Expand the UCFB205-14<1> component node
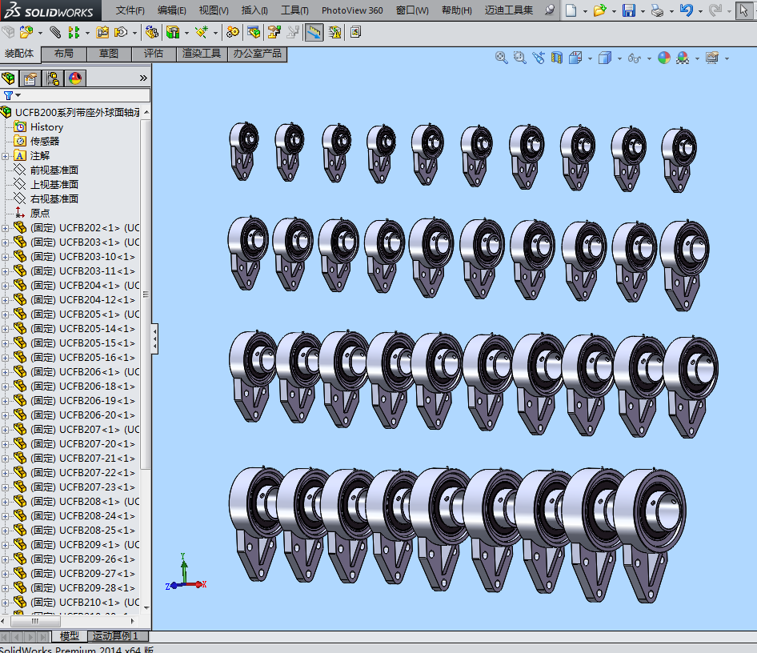Screen dimensions: 757x653 [5, 329]
